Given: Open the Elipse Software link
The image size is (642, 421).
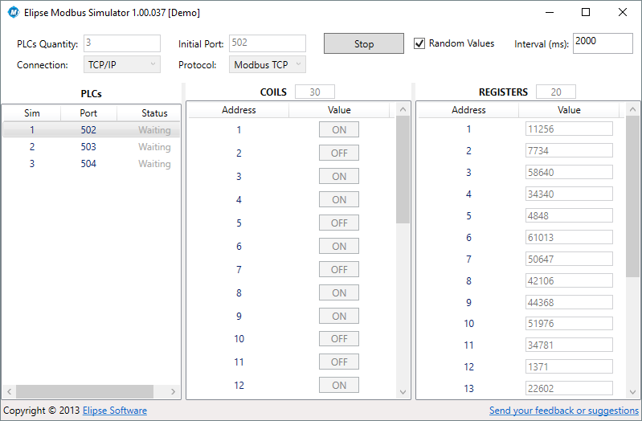Looking at the screenshot, I should coord(115,411).
